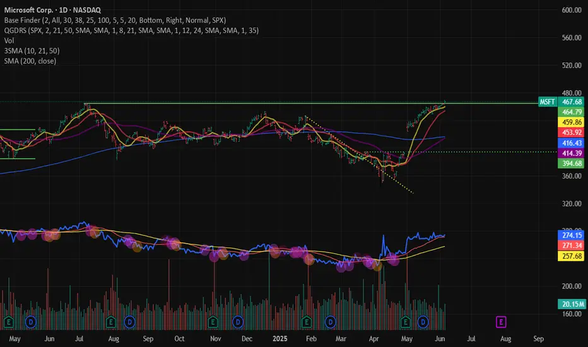588x347 pixels.
Task: Click the 480.00 price axis label
Action: pyautogui.click(x=572, y=93)
